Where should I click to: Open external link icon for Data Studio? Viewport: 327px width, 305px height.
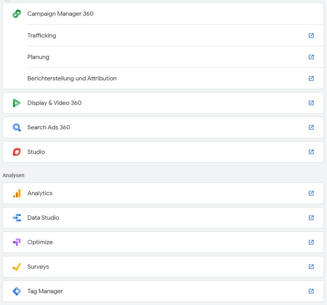tap(311, 218)
